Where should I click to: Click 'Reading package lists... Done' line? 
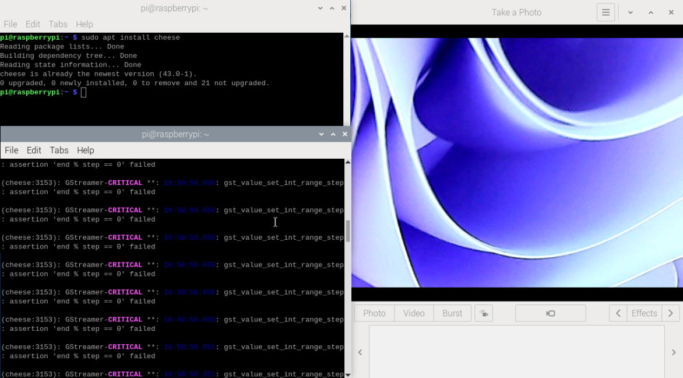coord(62,47)
